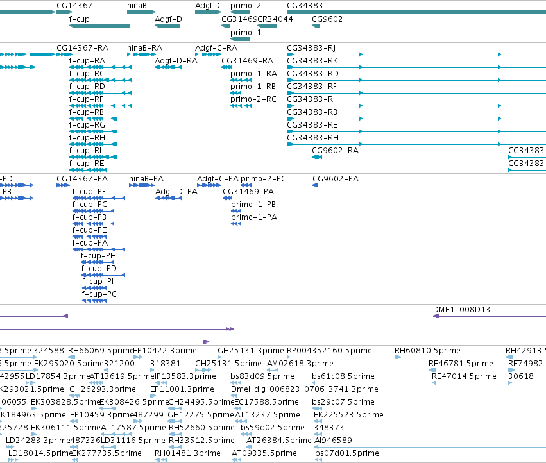Click CDS CG31469-PA

(248, 192)
